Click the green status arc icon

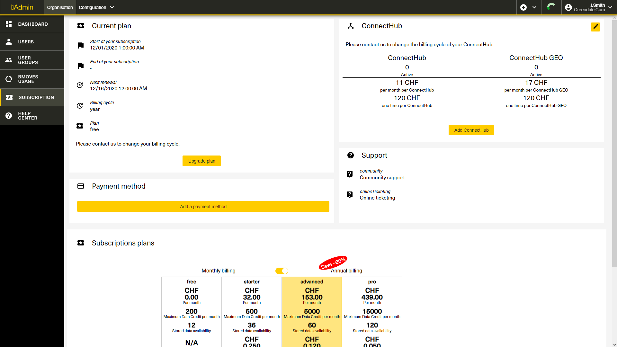click(x=551, y=7)
